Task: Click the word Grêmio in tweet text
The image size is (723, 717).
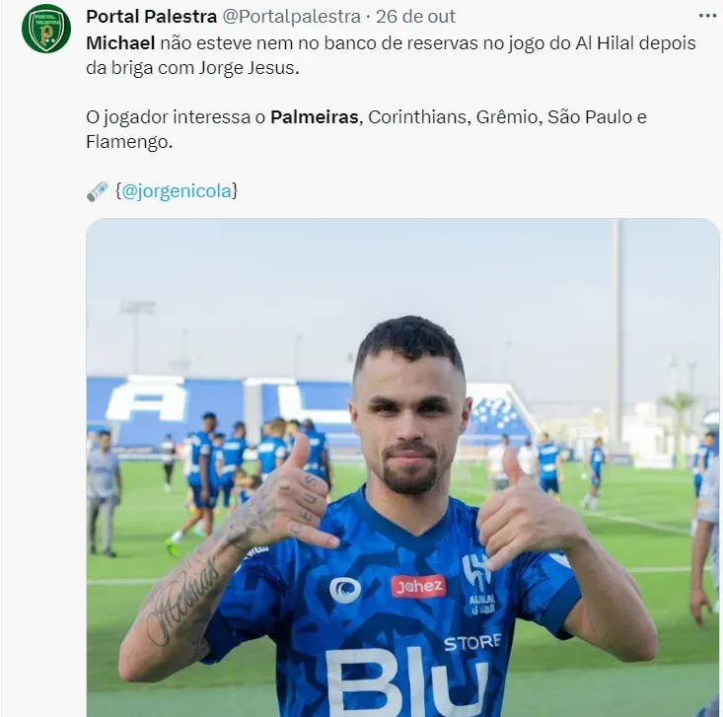Action: point(506,117)
